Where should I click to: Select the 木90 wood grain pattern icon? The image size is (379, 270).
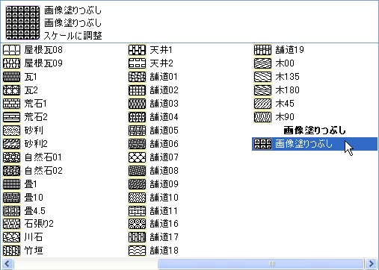pyautogui.click(x=262, y=117)
